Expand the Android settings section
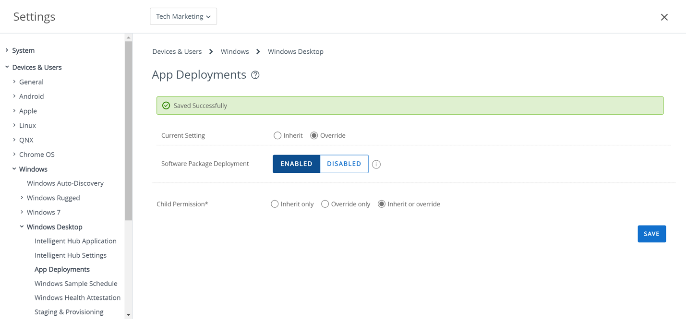Screen dimensions: 686x334 (x=14, y=96)
